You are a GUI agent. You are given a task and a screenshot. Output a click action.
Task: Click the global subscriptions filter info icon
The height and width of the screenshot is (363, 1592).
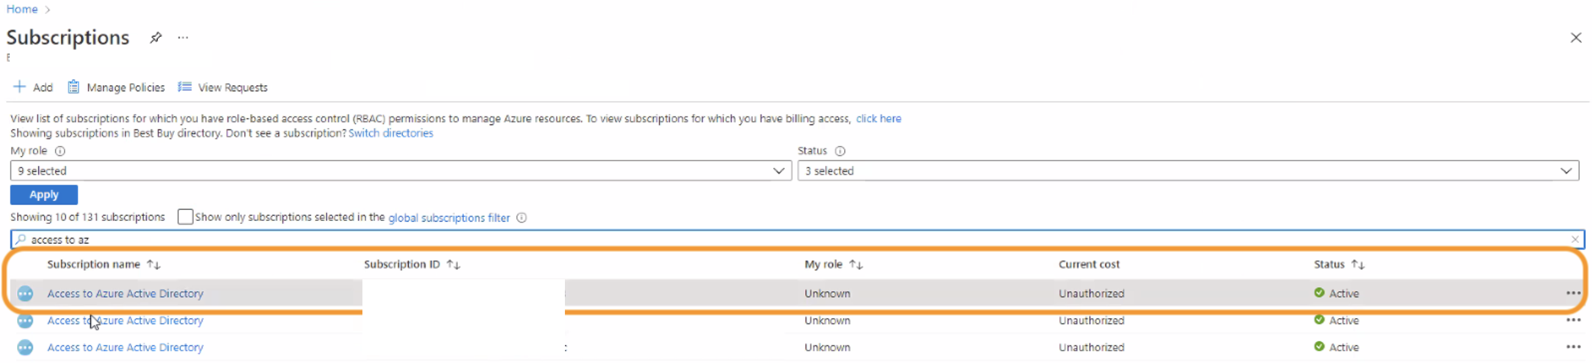[x=522, y=217]
